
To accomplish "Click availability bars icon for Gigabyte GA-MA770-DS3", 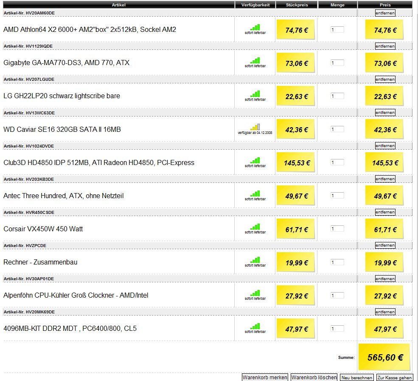I will 255,60.
